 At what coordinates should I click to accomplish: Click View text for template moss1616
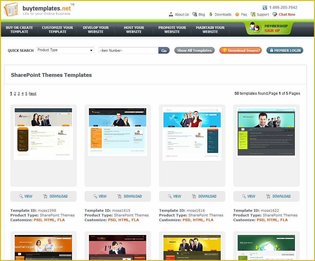177,196
